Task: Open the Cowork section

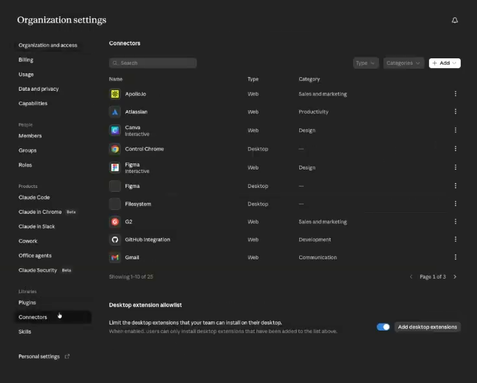Action: tap(28, 241)
